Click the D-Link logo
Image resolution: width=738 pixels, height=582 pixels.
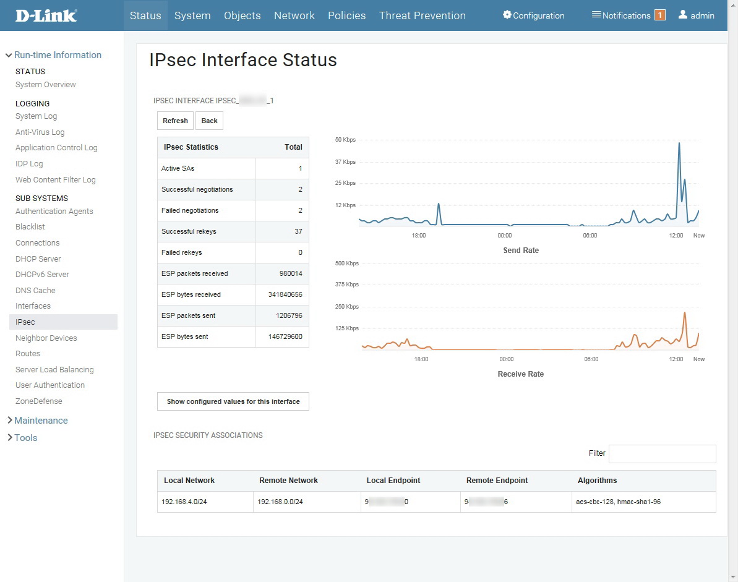click(46, 15)
